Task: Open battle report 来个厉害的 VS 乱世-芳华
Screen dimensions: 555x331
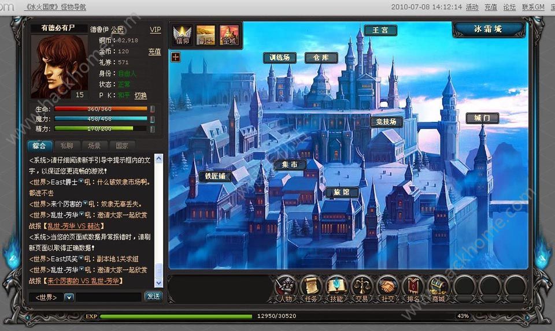Action: pos(83,281)
